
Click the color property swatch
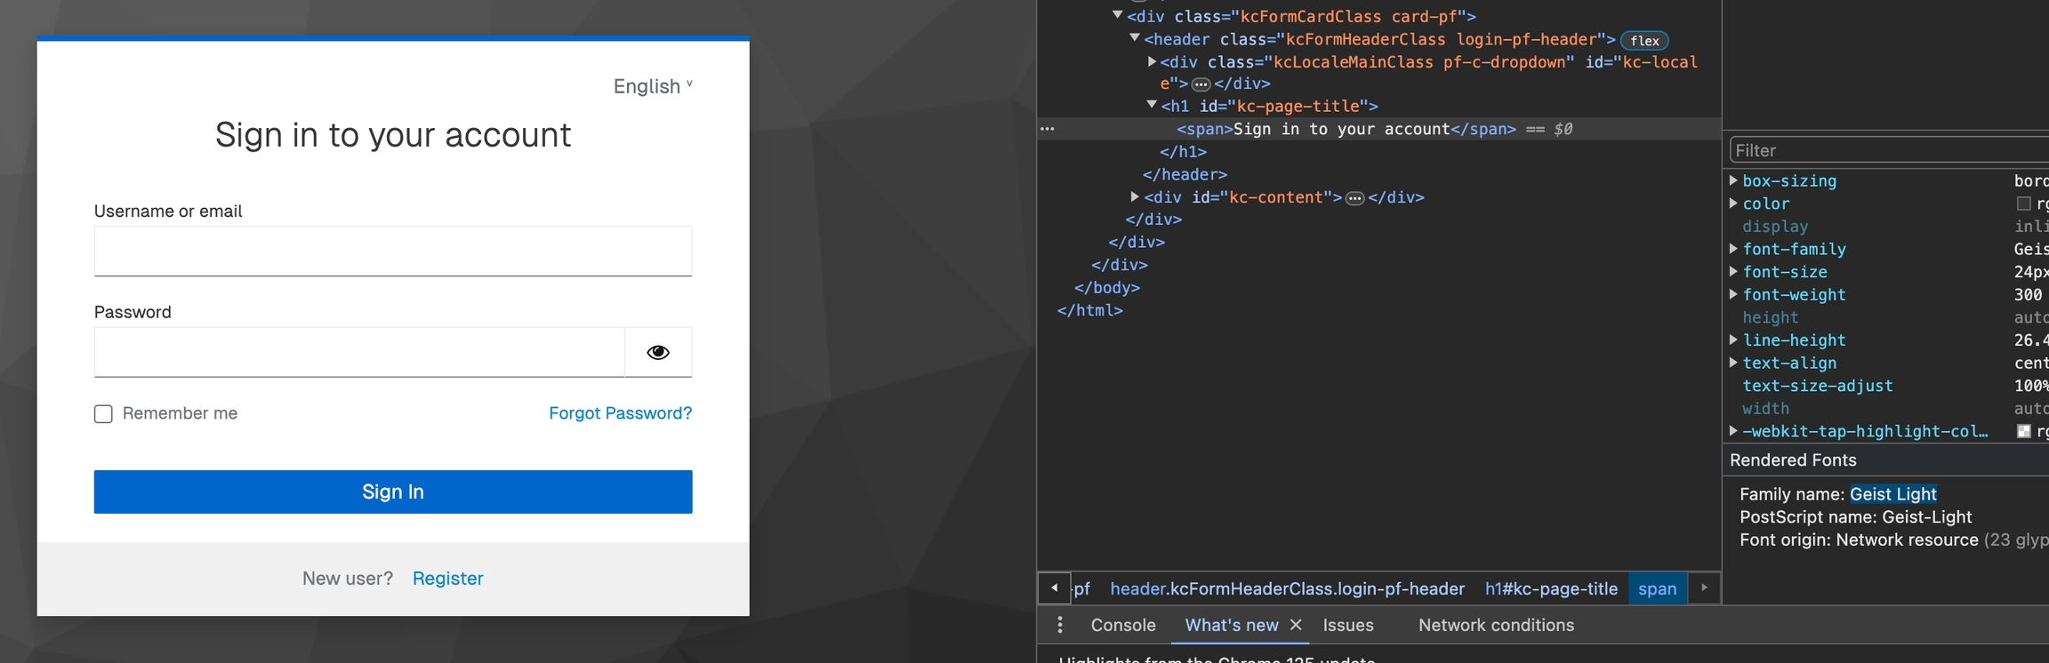pyautogui.click(x=2023, y=204)
